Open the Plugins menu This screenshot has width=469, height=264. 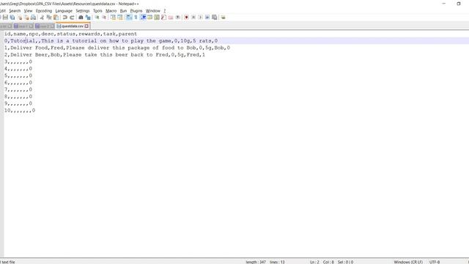tap(136, 11)
